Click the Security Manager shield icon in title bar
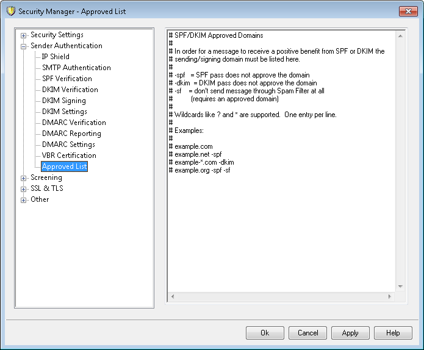 [x=10, y=11]
